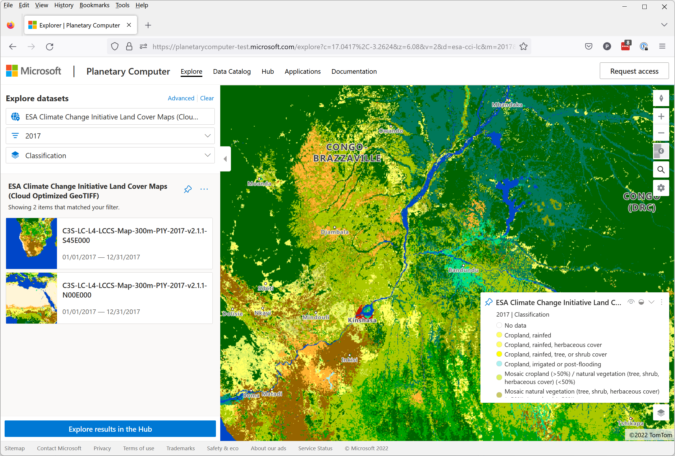Open the Terms of use link

138,448
